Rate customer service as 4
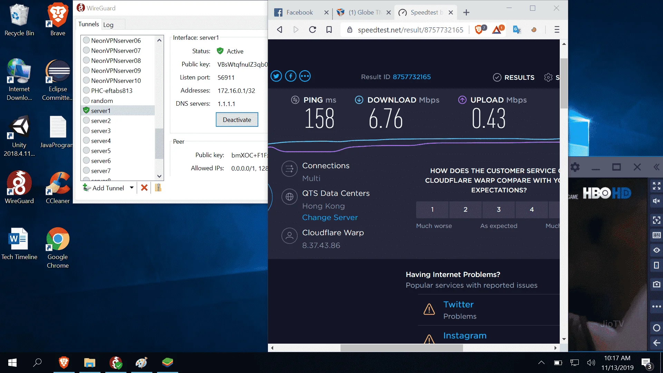The width and height of the screenshot is (663, 373). pos(532,210)
